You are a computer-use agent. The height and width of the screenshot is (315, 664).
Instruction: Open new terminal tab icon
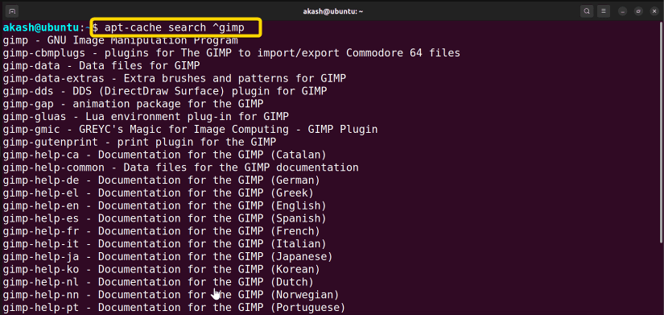pyautogui.click(x=13, y=11)
